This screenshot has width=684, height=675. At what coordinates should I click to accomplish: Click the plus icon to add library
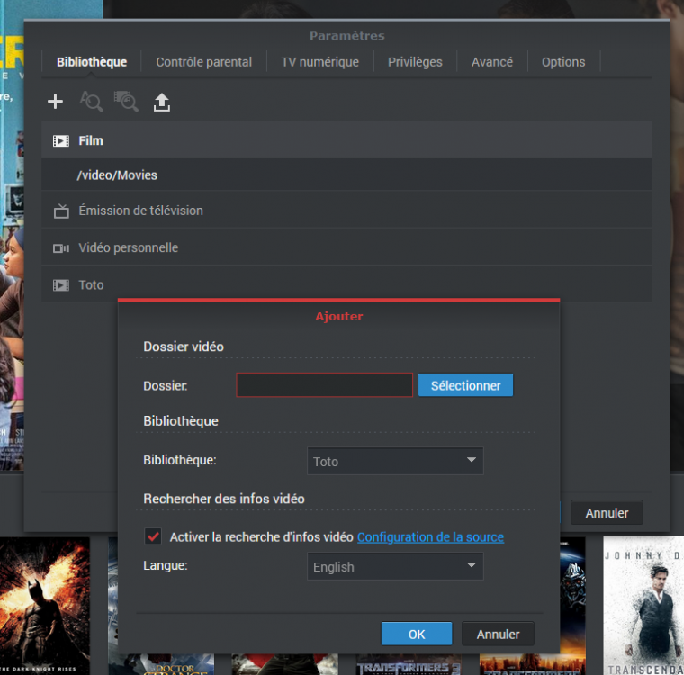[56, 102]
